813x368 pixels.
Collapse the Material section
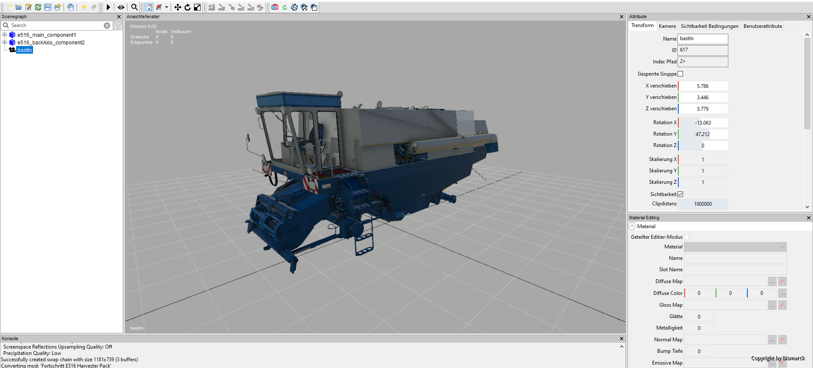tap(632, 226)
